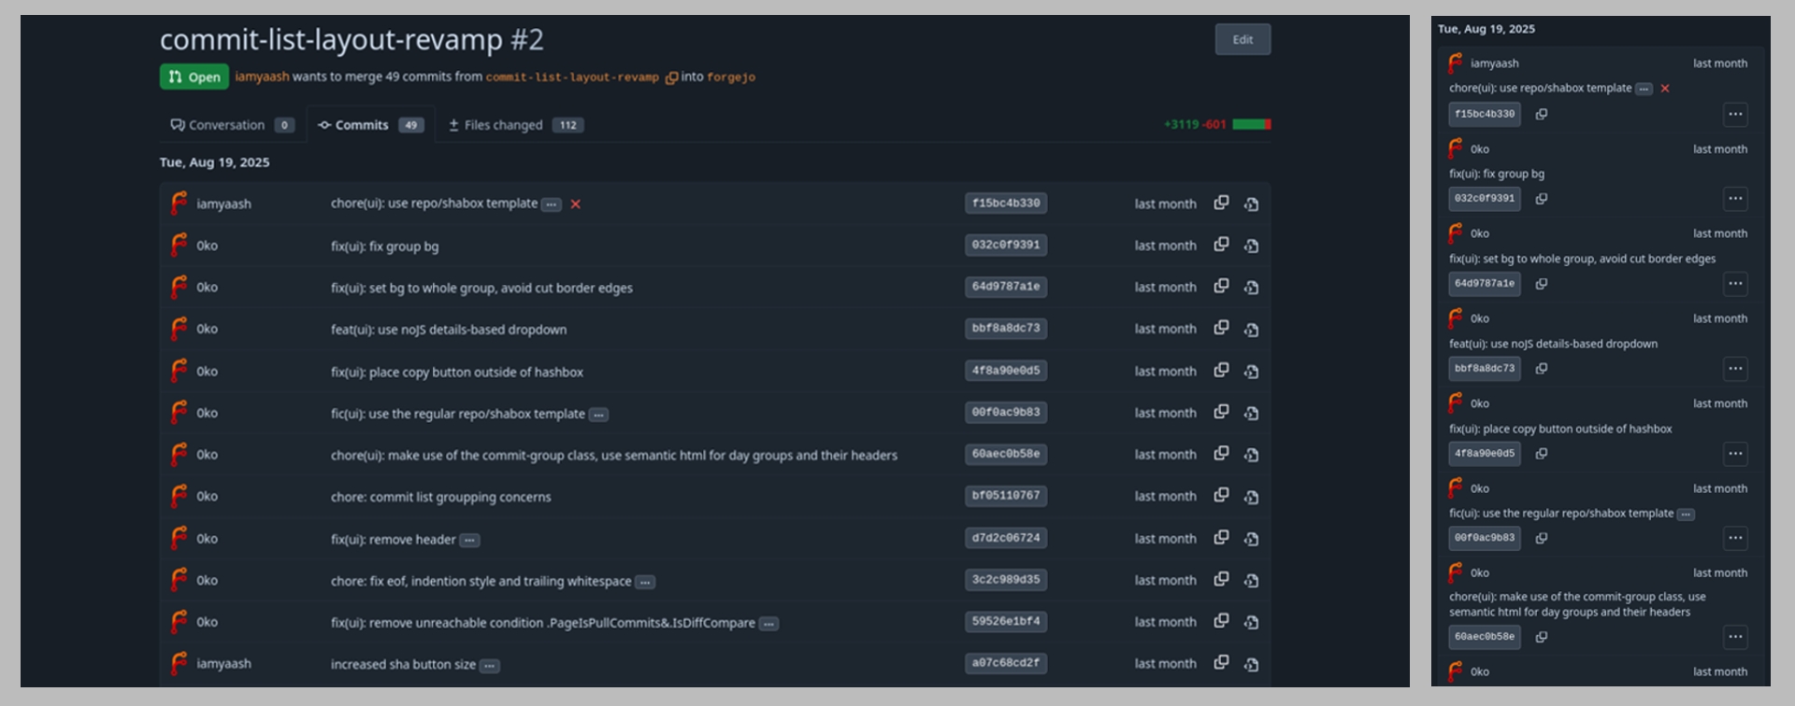The width and height of the screenshot is (1795, 706).
Task: Copy the commit-list-layout-revamp branch name
Action: 671,78
